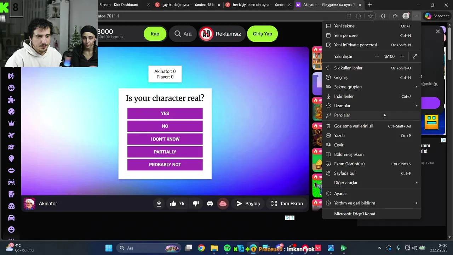Choose Göz atma verilerini sil

[371, 126]
